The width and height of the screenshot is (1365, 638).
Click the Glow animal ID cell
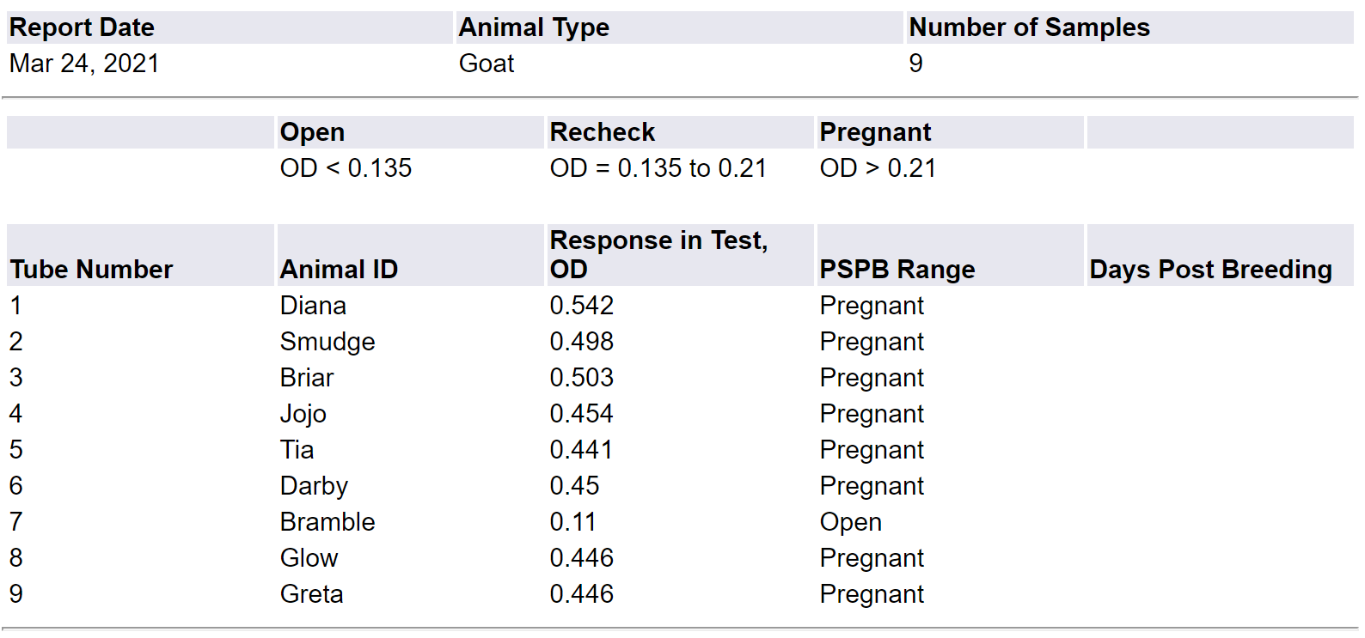click(309, 558)
